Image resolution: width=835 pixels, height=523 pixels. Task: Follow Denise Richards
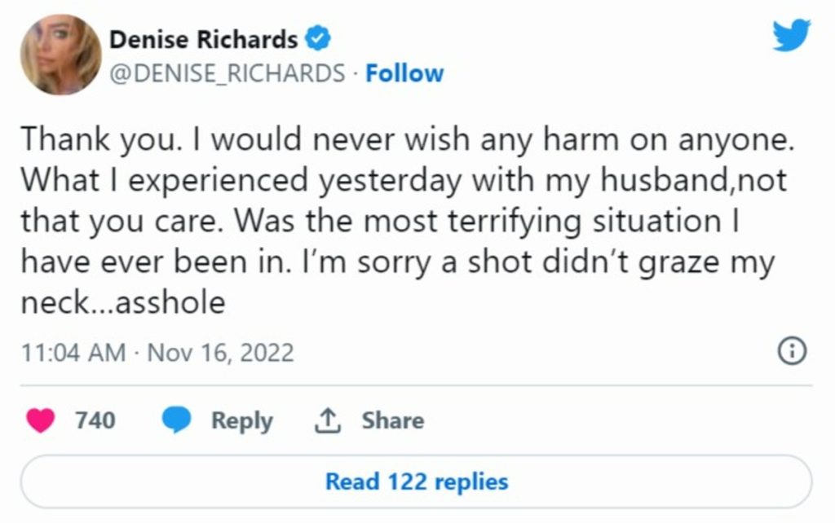[x=404, y=73]
